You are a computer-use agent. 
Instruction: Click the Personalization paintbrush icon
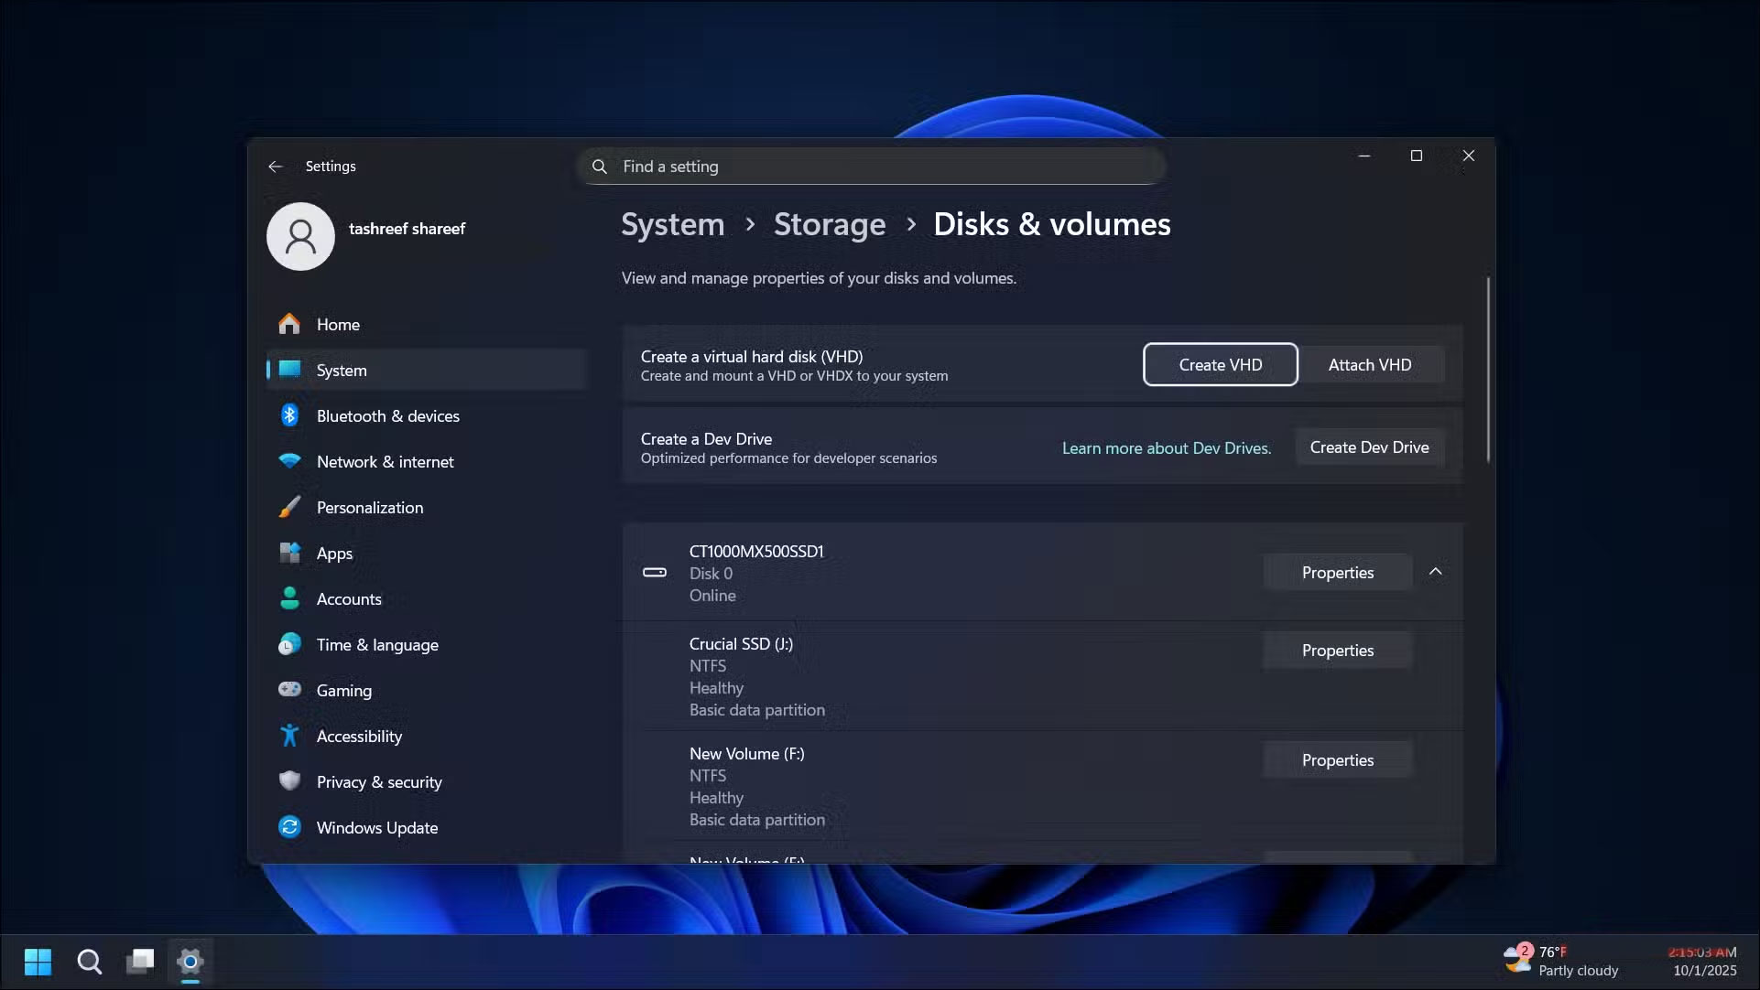pos(289,507)
